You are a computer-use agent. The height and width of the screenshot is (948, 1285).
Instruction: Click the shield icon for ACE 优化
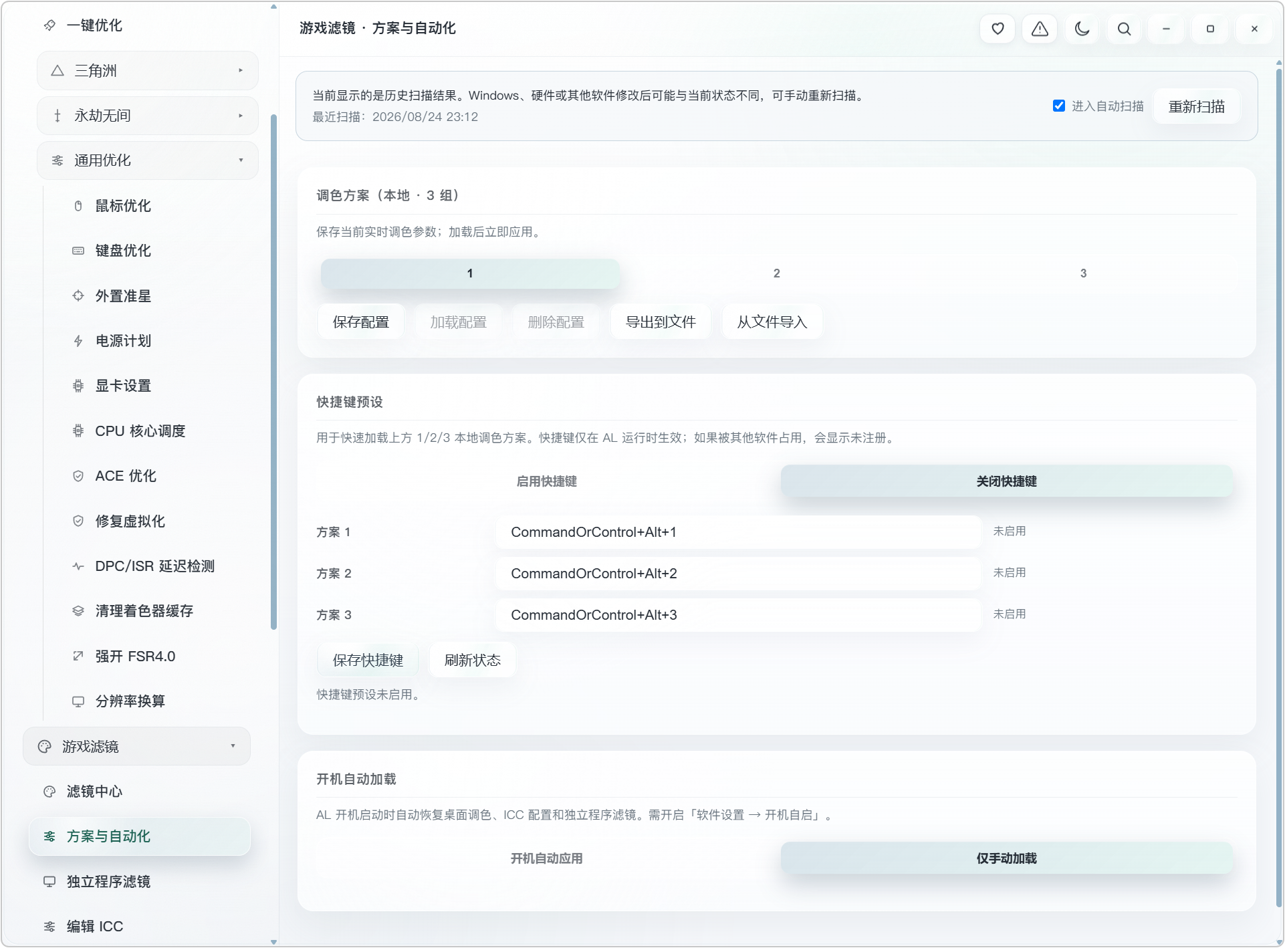point(78,476)
